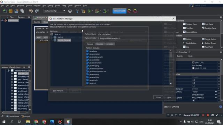Click the blue memory usage indicator
The image size is (223, 125).
(120, 11)
